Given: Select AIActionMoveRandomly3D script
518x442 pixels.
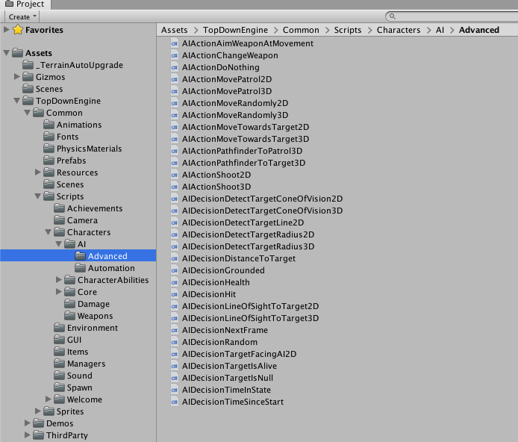Looking at the screenshot, I should [235, 115].
